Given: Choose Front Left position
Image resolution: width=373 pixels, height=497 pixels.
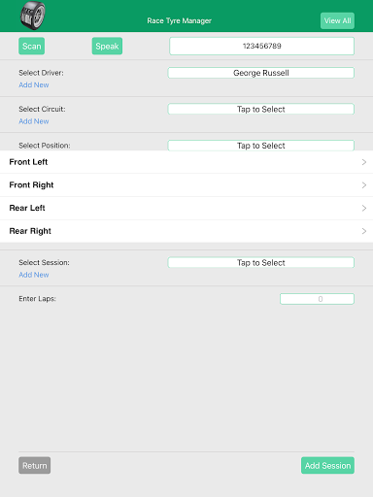Looking at the screenshot, I should [186, 162].
